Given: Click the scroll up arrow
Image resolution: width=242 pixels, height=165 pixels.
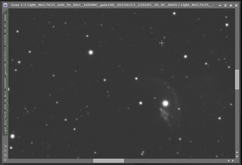Looking at the screenshot, I should pos(237,152).
